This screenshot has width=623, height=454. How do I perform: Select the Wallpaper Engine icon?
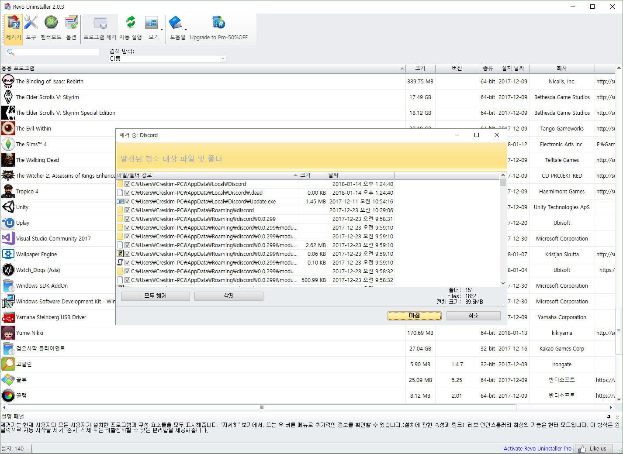pyautogui.click(x=8, y=254)
